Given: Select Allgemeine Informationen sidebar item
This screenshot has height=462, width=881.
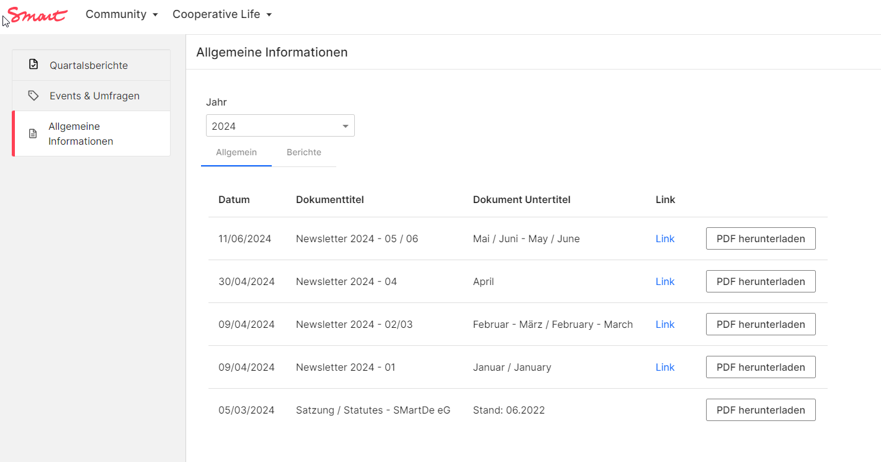Looking at the screenshot, I should coord(91,134).
